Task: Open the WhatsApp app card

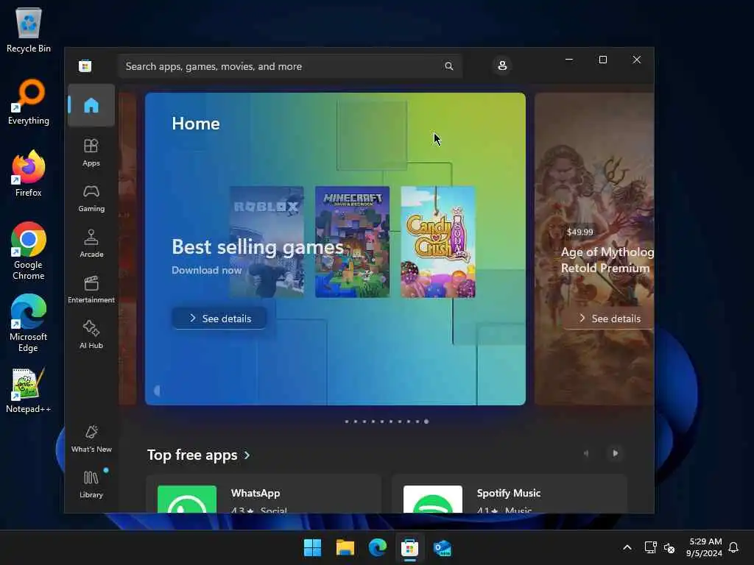Action: pos(264,494)
